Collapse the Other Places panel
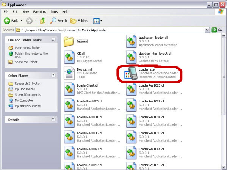Screen dimensions: 227x170 (53, 75)
